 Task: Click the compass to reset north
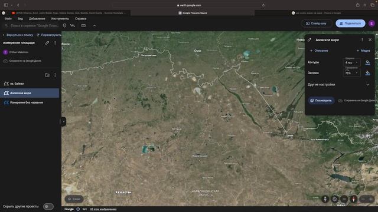point(353,199)
